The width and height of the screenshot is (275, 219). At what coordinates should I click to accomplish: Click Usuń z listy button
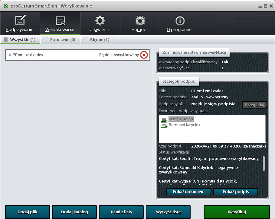(x=121, y=212)
